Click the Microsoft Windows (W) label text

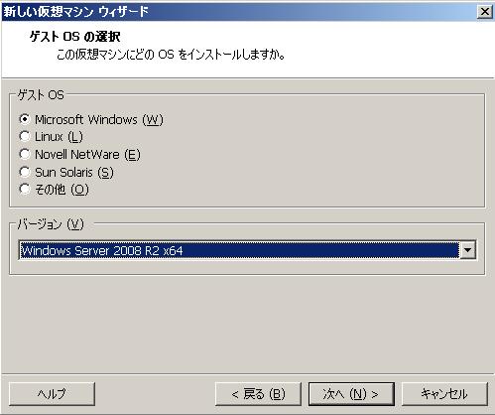click(x=99, y=119)
